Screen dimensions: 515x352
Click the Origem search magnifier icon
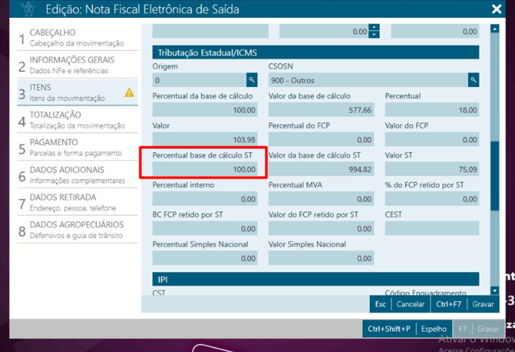(252, 80)
